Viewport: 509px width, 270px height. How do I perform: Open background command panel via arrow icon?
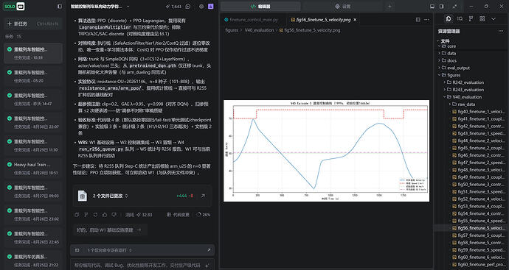click(209, 250)
